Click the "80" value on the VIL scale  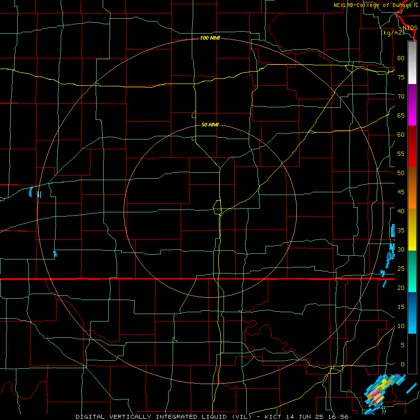(401, 58)
